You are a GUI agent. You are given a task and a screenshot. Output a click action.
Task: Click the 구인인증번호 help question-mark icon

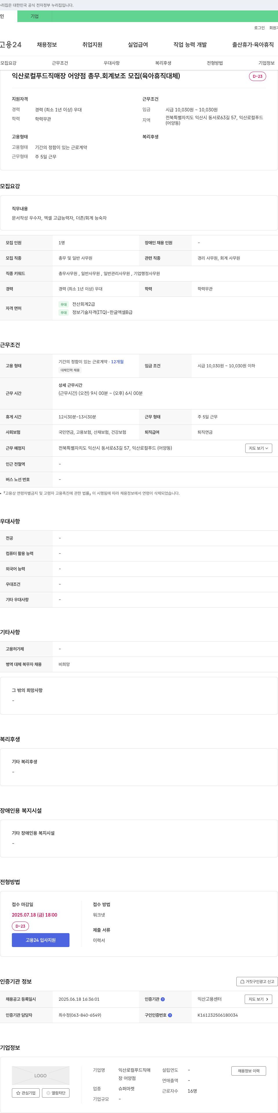click(170, 1015)
